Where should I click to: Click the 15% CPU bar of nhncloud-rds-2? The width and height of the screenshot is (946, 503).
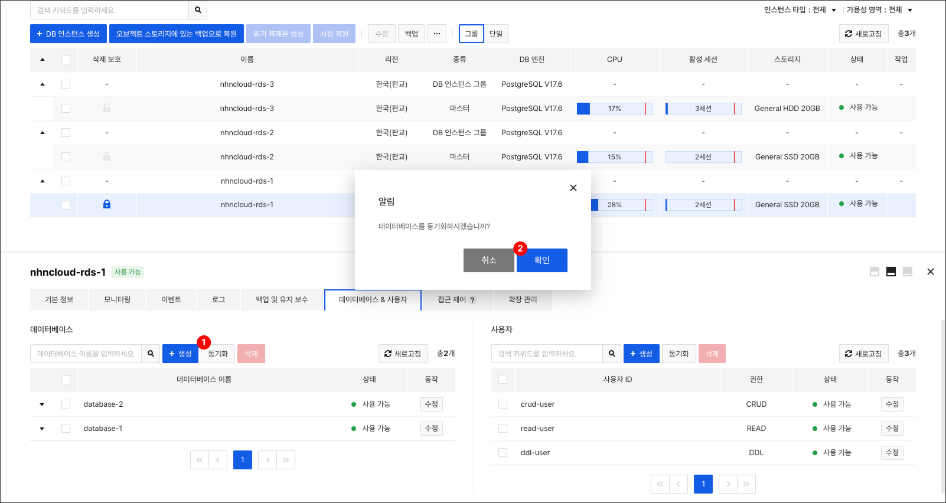615,157
